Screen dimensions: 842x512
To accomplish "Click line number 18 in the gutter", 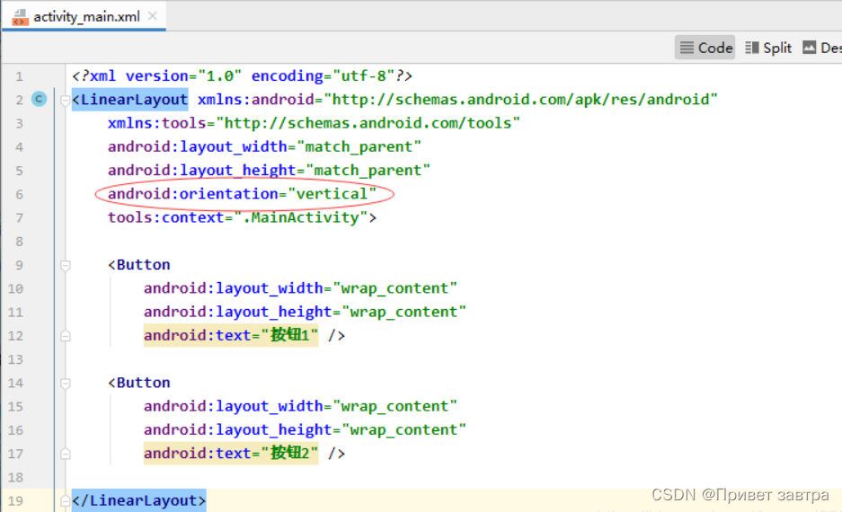I will (15, 478).
